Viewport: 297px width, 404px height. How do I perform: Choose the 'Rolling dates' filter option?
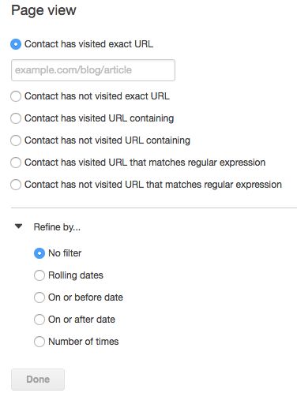point(39,275)
